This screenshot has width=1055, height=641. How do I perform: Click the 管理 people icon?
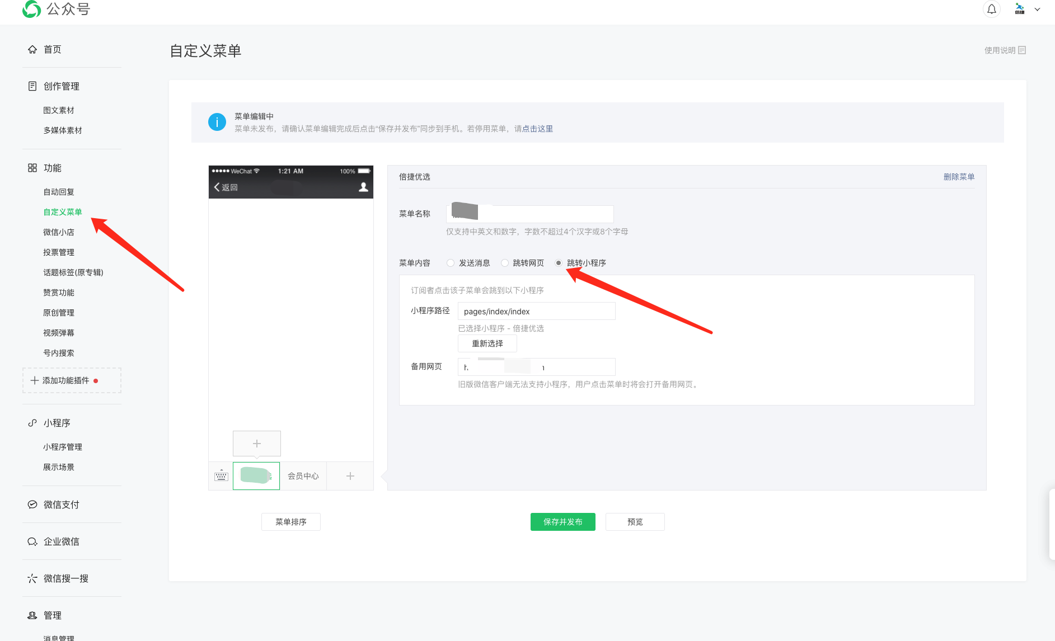32,615
